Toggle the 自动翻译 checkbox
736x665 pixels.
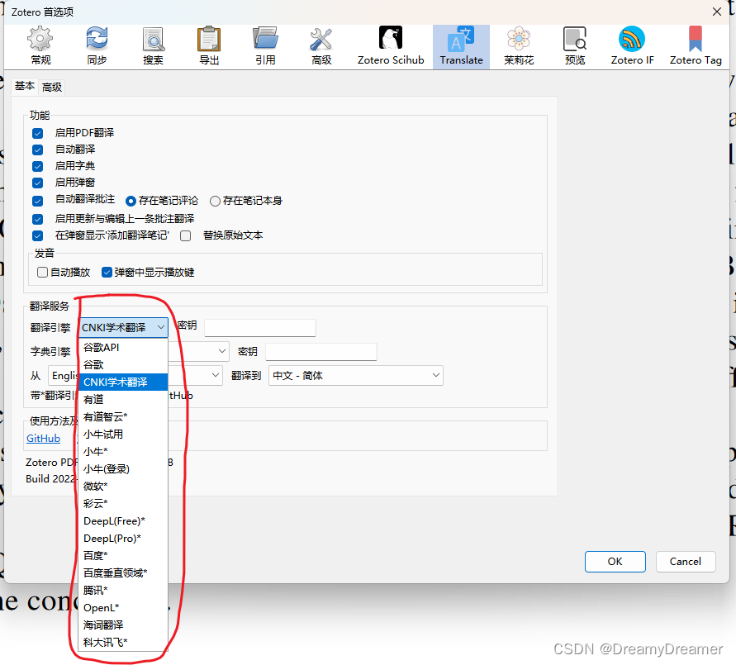(x=38, y=150)
